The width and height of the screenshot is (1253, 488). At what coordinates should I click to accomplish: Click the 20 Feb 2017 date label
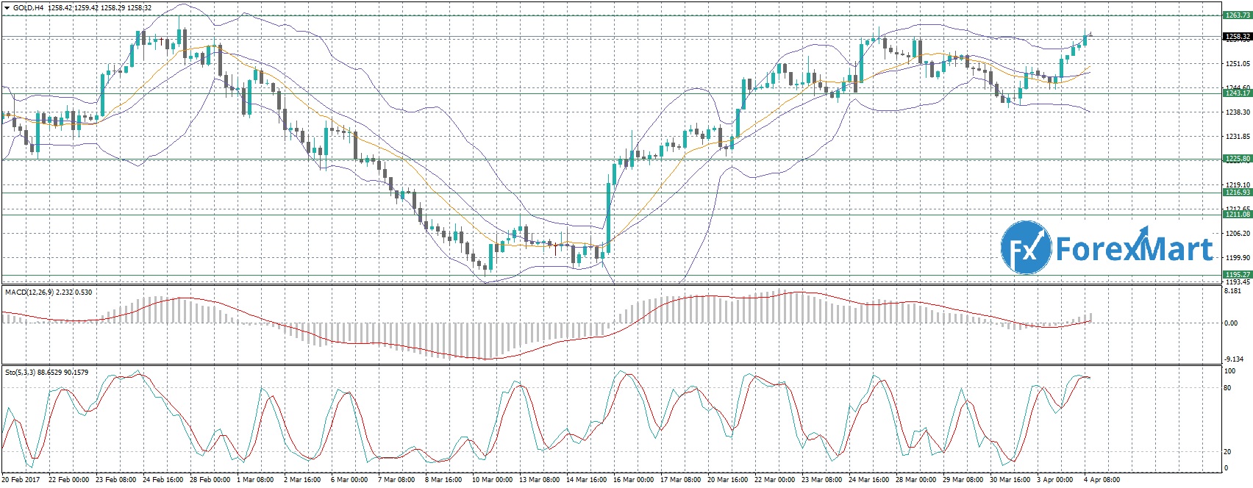tap(21, 480)
